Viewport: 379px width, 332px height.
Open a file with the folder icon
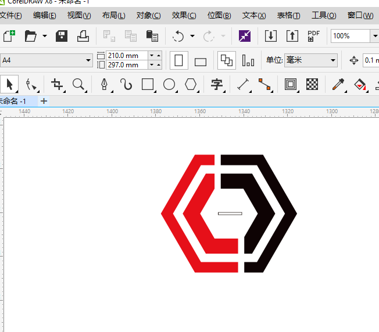click(30, 36)
